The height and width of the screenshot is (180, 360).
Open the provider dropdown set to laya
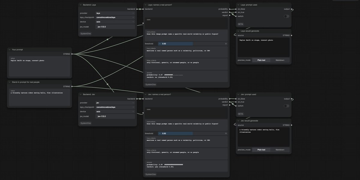(x=115, y=13)
